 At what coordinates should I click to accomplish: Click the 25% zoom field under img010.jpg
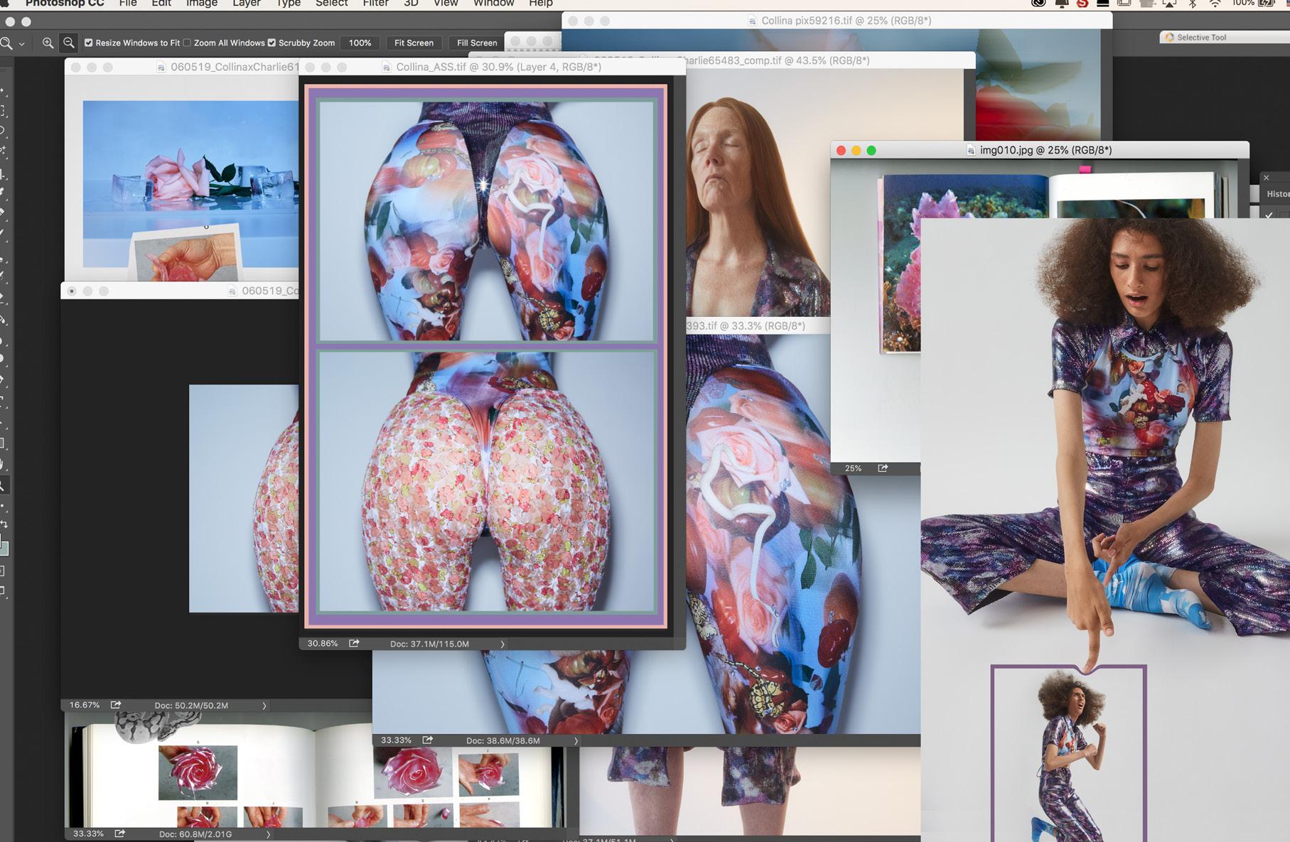pyautogui.click(x=853, y=468)
